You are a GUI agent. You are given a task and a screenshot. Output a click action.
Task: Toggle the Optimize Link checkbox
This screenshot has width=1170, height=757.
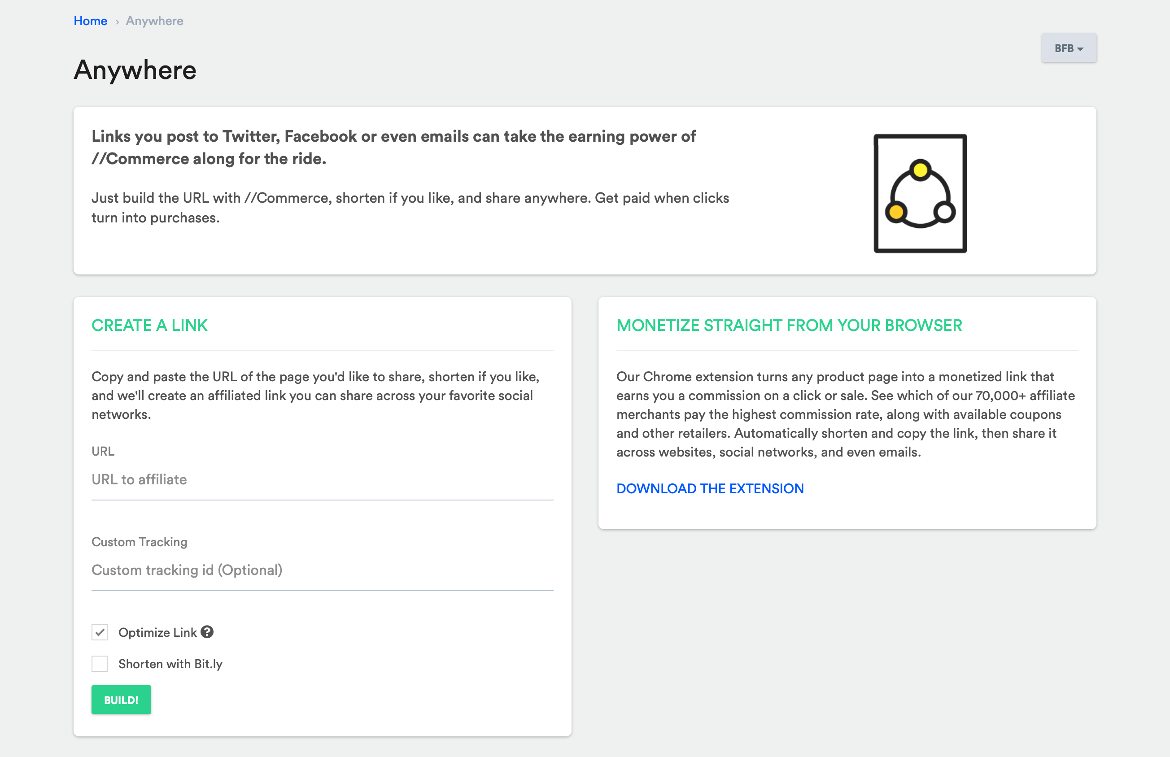pyautogui.click(x=100, y=632)
